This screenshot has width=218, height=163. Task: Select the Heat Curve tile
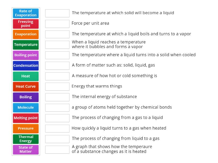click(26, 86)
